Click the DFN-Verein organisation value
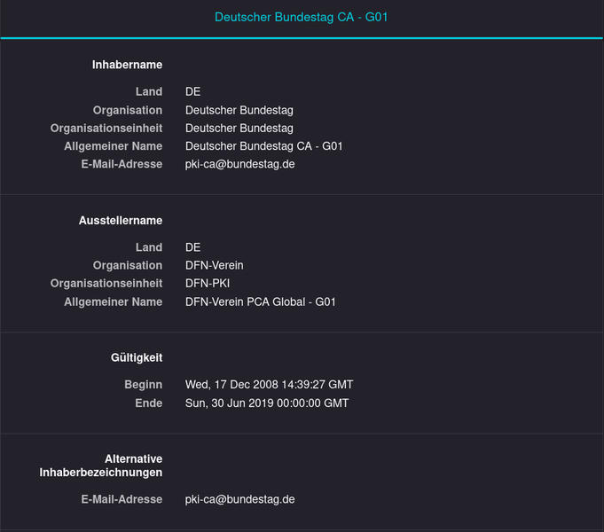Image resolution: width=604 pixels, height=532 pixels. [214, 265]
